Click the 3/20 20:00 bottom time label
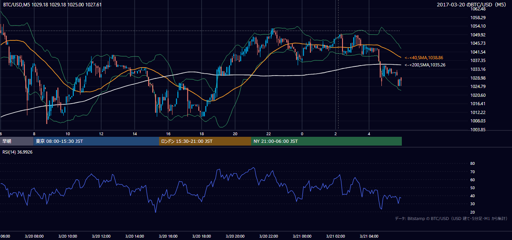 tap(235, 236)
